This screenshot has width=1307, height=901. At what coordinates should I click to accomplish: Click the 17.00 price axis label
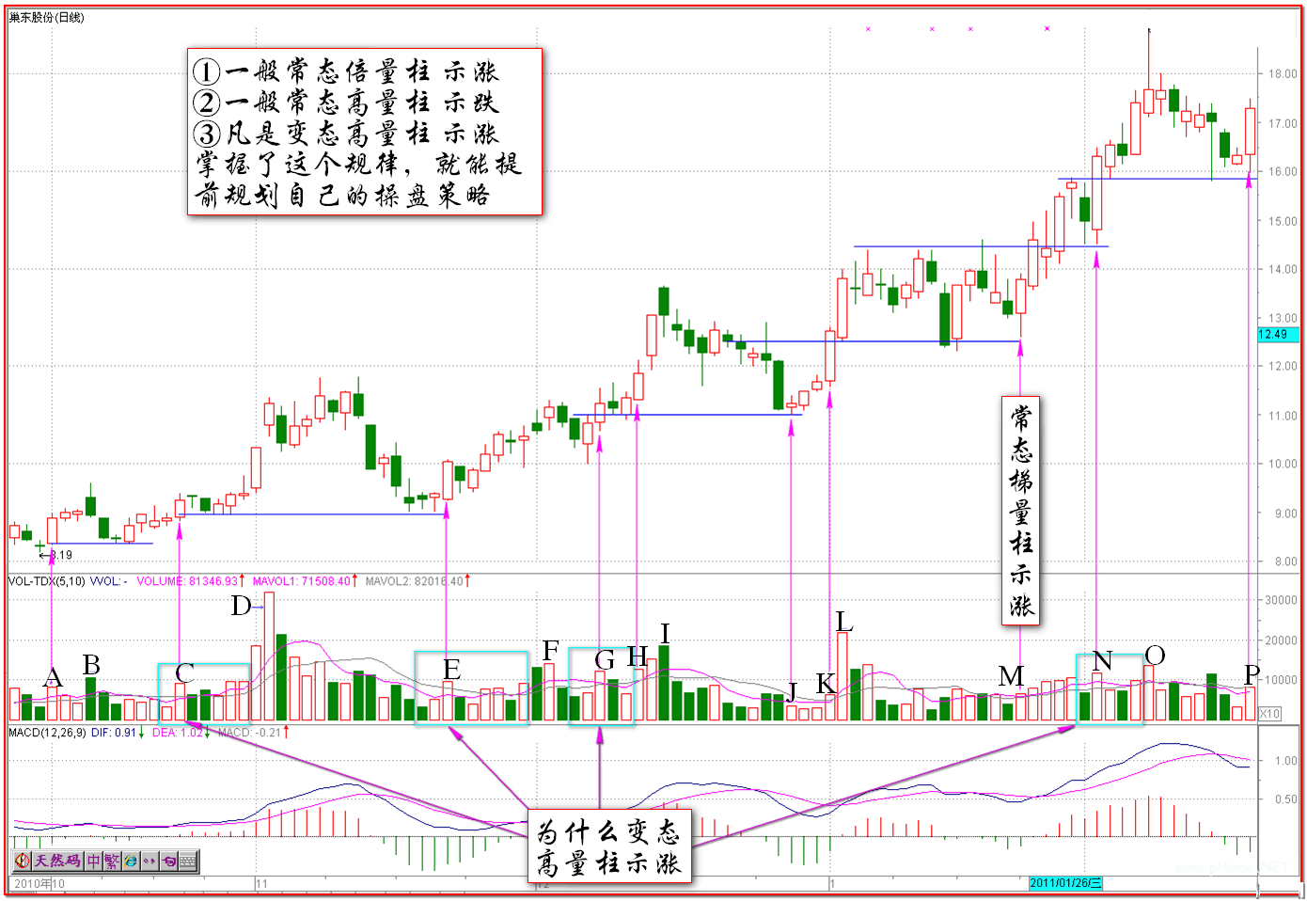point(1283,123)
